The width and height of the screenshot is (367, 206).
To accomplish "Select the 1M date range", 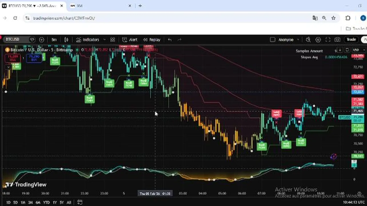I will pos(23,203).
